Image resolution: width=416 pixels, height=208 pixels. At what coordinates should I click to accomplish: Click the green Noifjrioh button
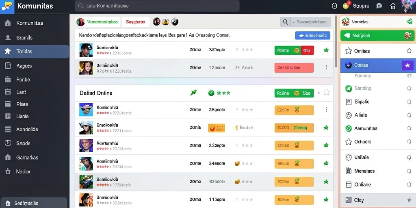pyautogui.click(x=377, y=36)
